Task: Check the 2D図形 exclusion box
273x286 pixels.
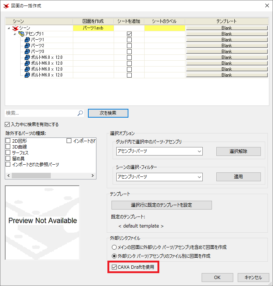Action: (x=8, y=141)
